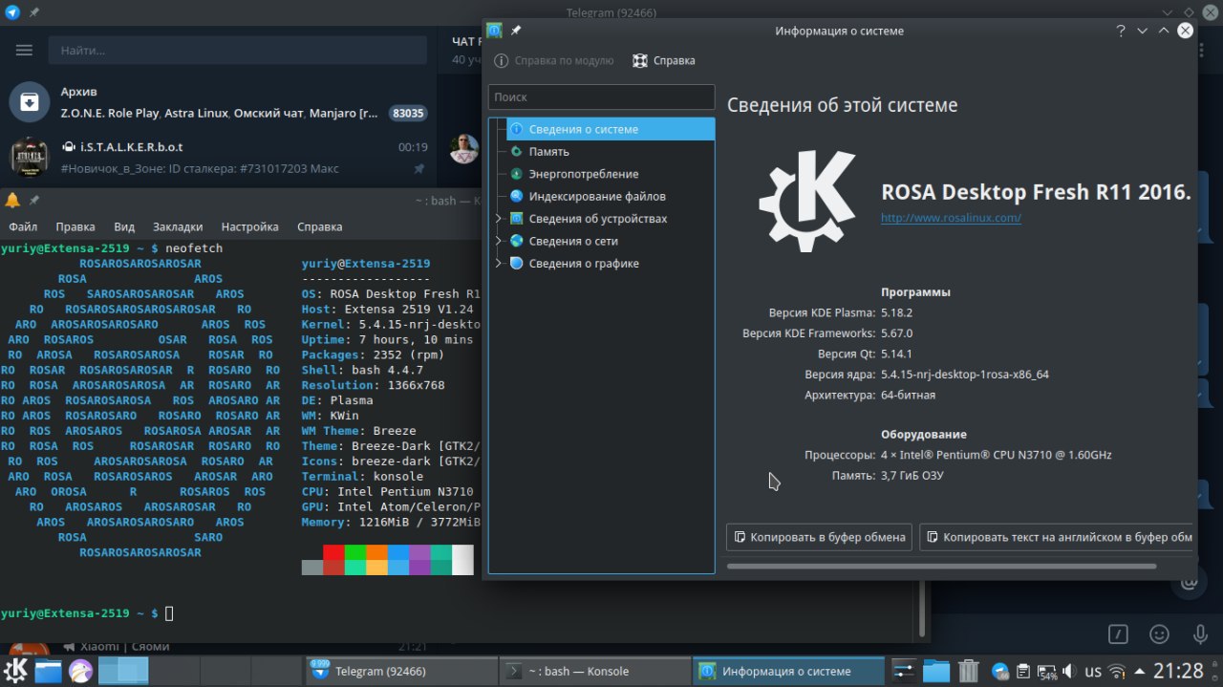Click the user avatar in the Telegram chat header
Image resolution: width=1223 pixels, height=687 pixels.
(464, 149)
